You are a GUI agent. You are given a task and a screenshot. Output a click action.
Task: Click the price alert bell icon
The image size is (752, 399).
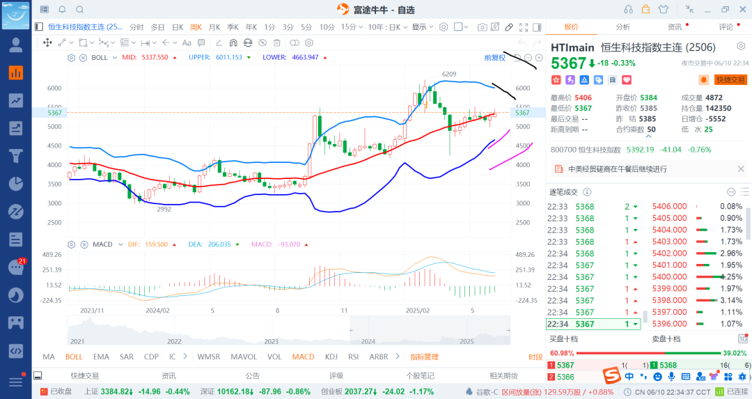(704, 80)
